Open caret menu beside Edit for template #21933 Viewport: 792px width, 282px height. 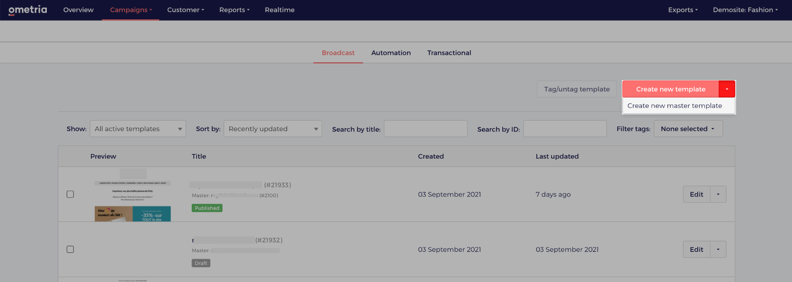pos(718,194)
